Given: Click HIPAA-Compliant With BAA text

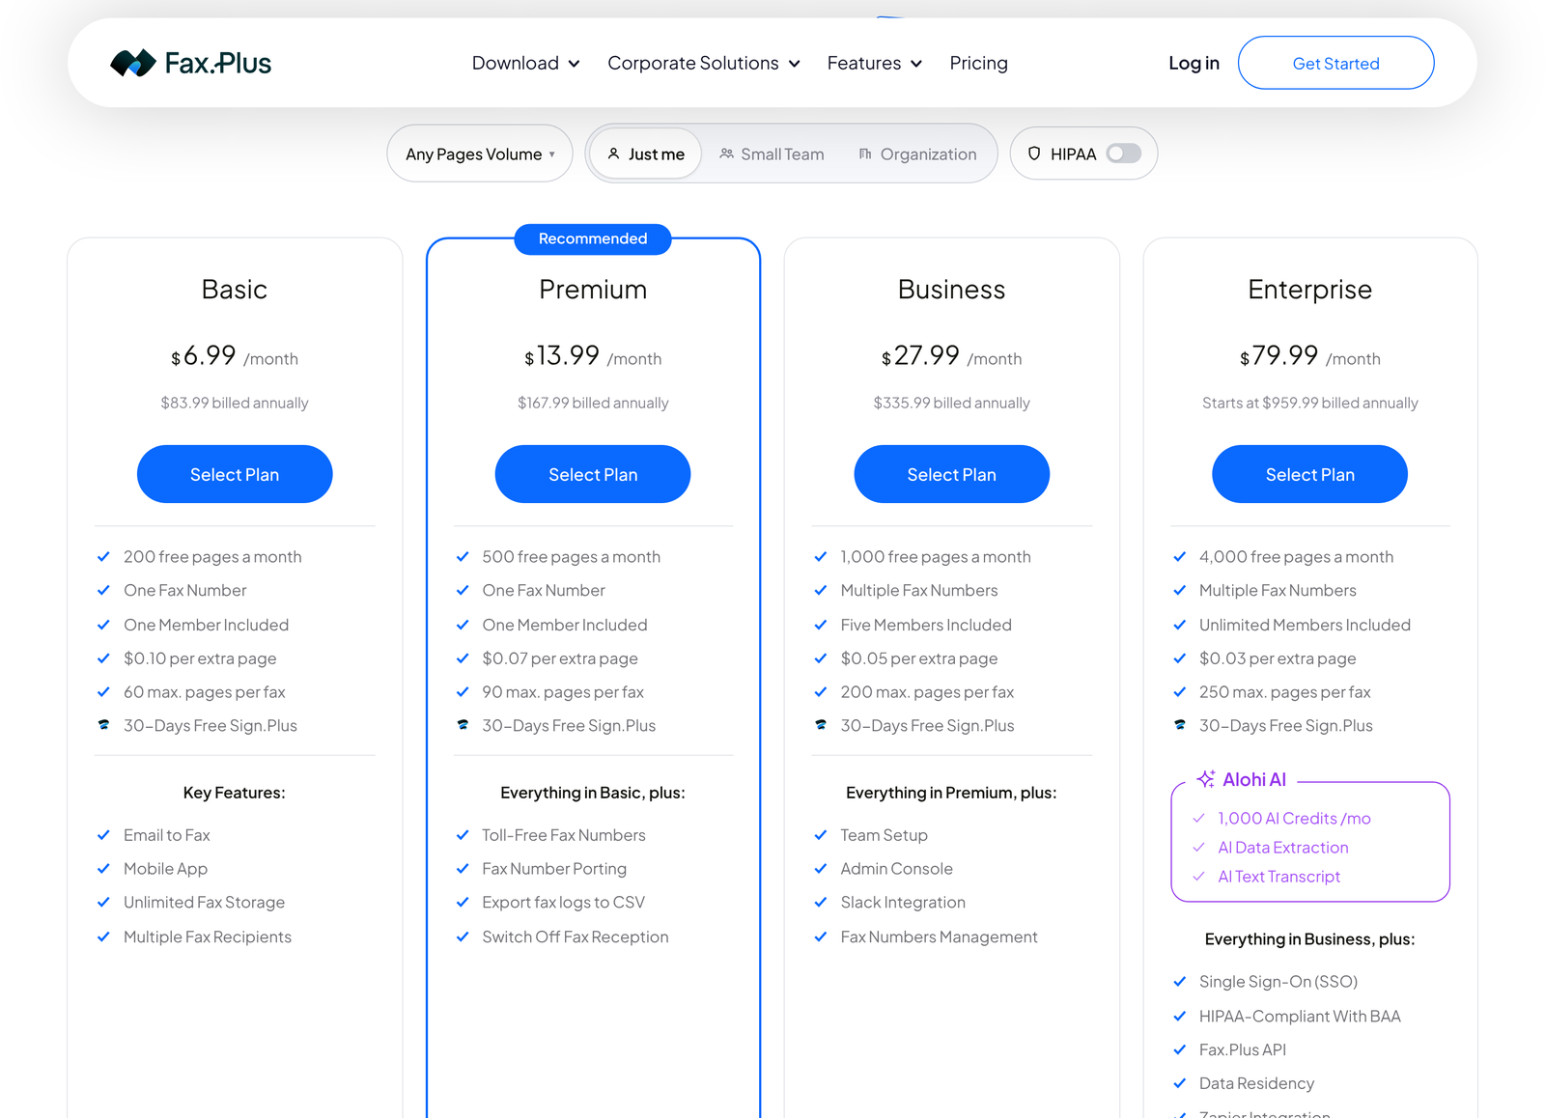Looking at the screenshot, I should click(x=1300, y=1017).
